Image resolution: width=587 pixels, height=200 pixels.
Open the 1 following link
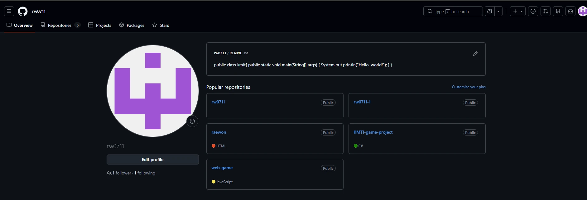pyautogui.click(x=145, y=173)
